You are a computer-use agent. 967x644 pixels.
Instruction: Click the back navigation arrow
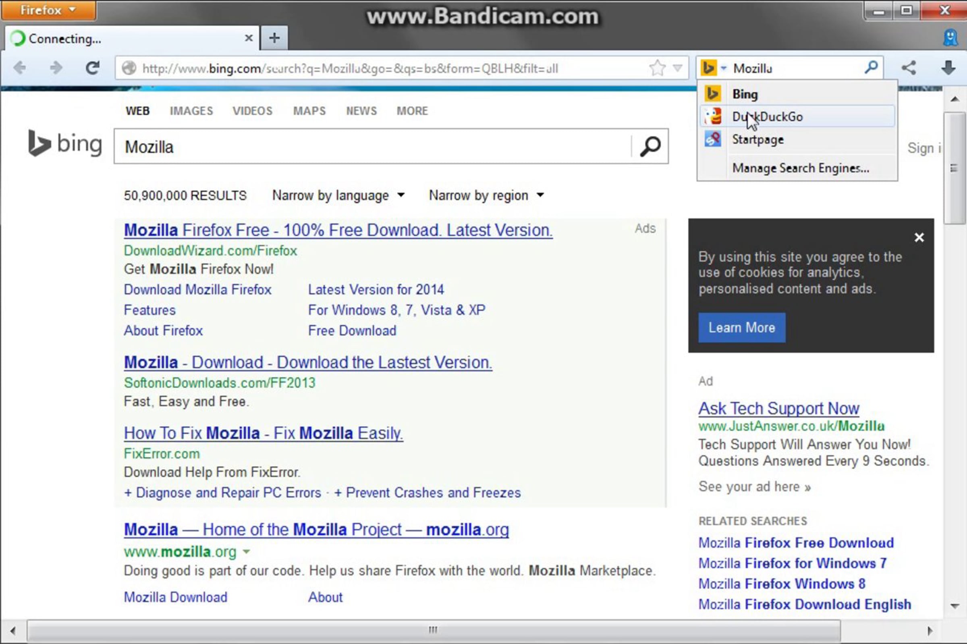[x=19, y=68]
